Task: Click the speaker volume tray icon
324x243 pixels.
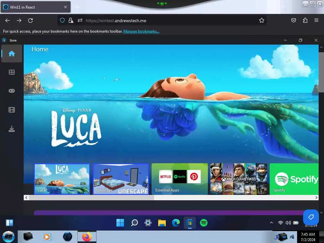Action: (x=288, y=223)
